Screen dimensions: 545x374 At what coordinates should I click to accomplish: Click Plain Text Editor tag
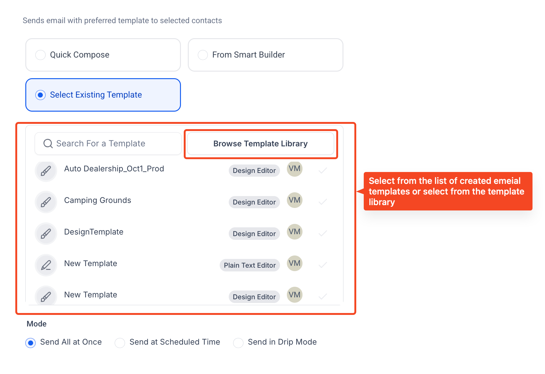[250, 265]
